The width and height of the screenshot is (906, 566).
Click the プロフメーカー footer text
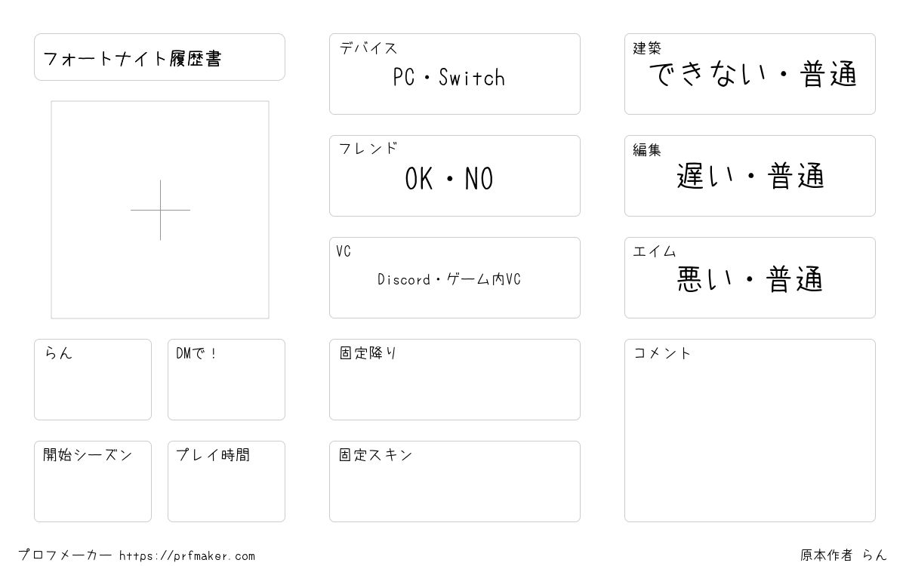[65, 555]
